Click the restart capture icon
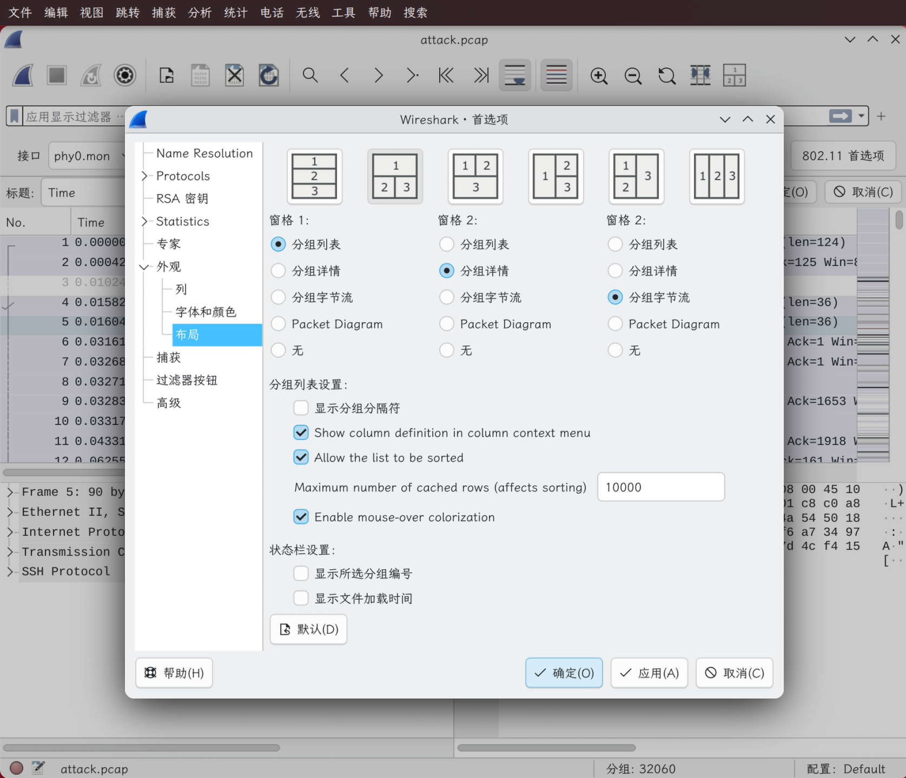This screenshot has width=906, height=778. (x=91, y=75)
